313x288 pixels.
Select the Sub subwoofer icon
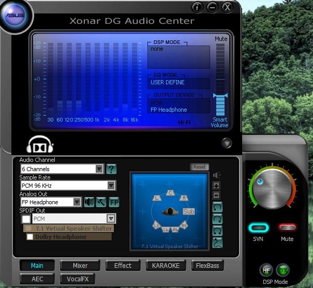[x=189, y=211]
